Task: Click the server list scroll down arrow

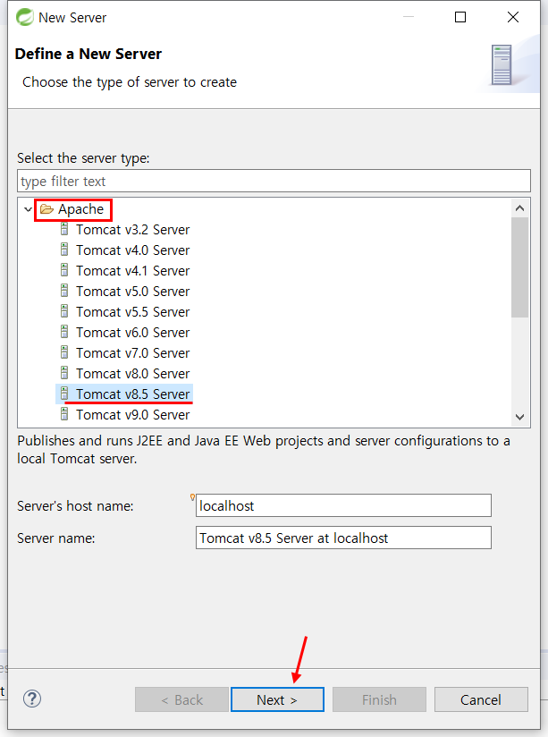Action: tap(519, 417)
